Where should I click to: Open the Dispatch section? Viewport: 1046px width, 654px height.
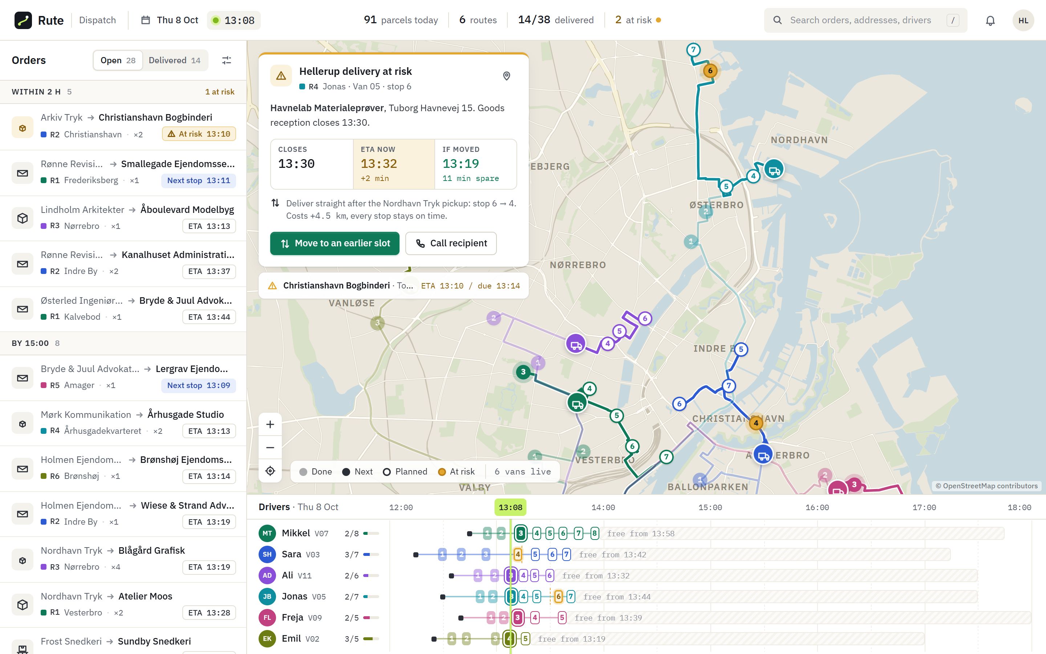click(98, 20)
